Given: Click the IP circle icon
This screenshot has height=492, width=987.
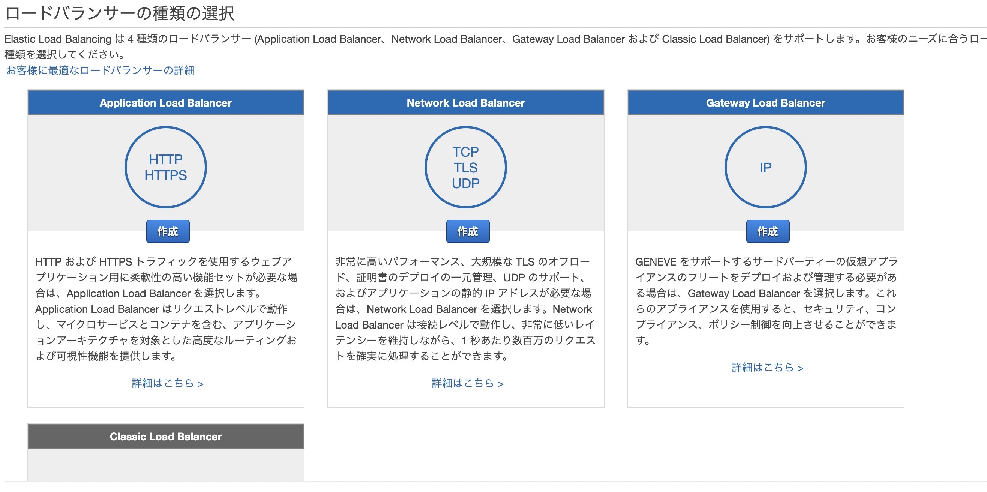Looking at the screenshot, I should click(765, 167).
